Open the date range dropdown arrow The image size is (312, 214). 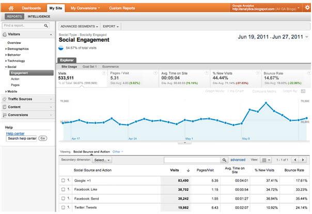click(x=307, y=37)
